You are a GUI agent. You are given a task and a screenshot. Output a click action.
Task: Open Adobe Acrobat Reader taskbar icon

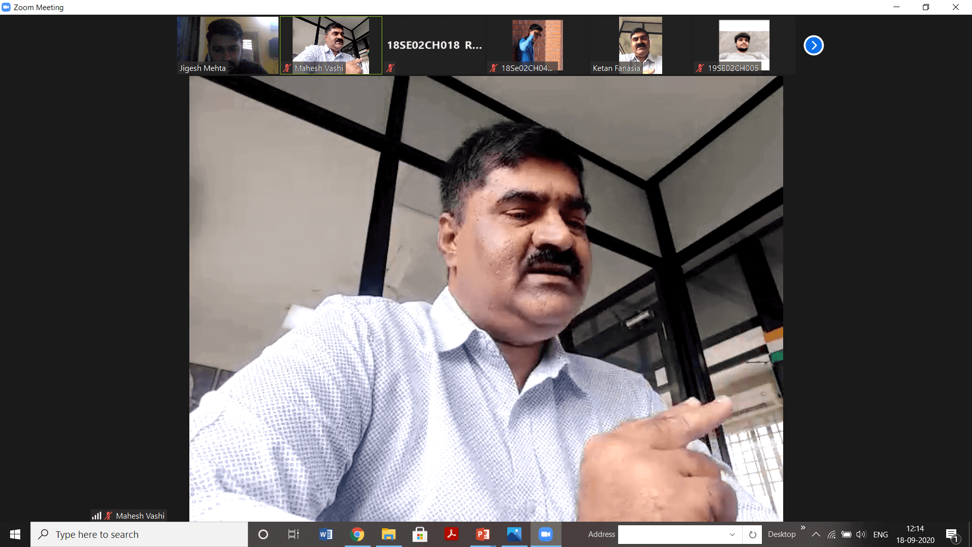pos(451,534)
